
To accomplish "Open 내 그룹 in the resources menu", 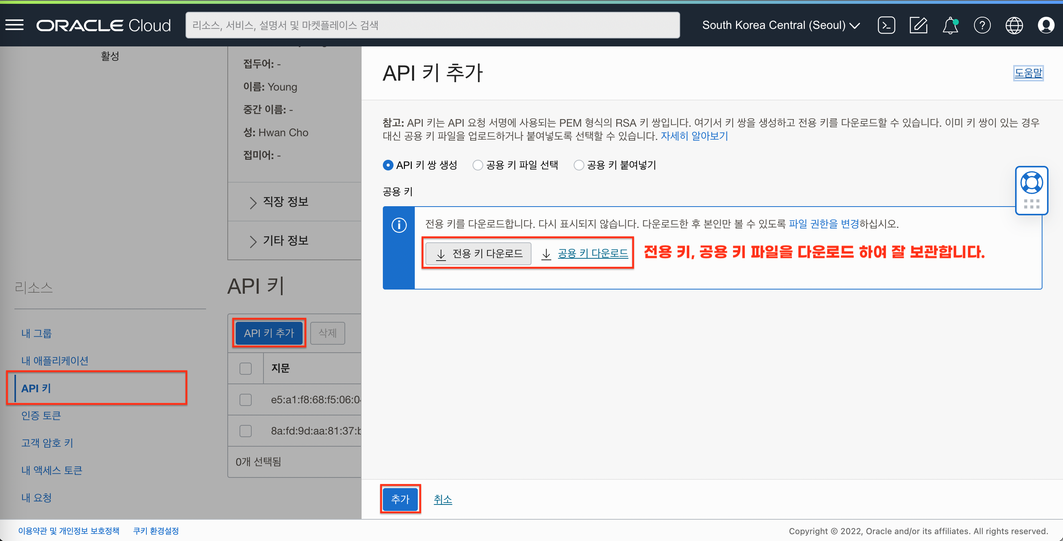I will coord(36,333).
